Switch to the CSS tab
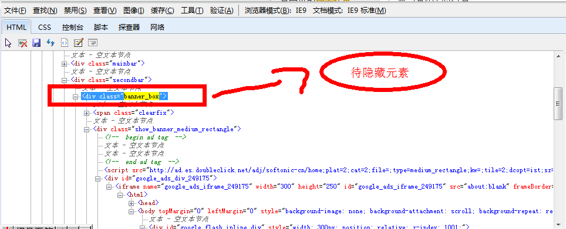 click(x=45, y=28)
